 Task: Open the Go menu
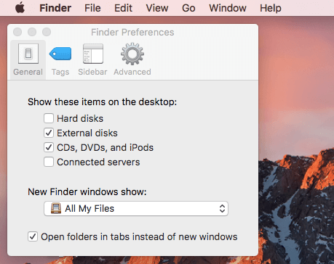pos(188,8)
